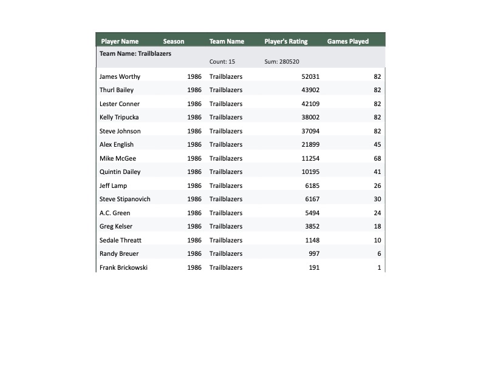Select the rating value 997
The width and height of the screenshot is (481, 371).
(314, 254)
